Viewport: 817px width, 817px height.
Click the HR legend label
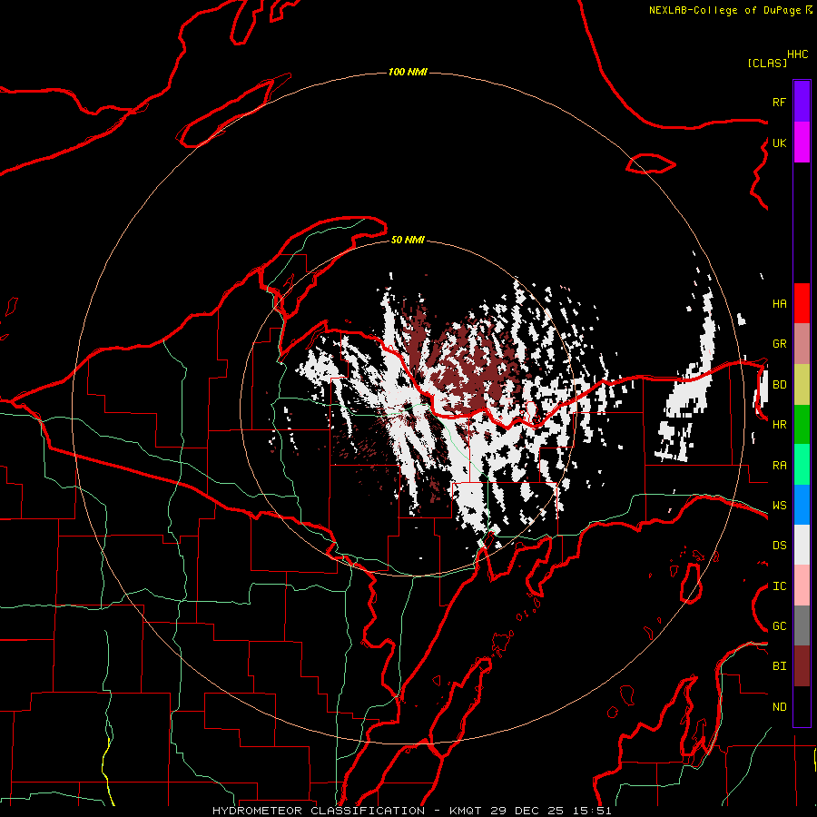point(779,425)
